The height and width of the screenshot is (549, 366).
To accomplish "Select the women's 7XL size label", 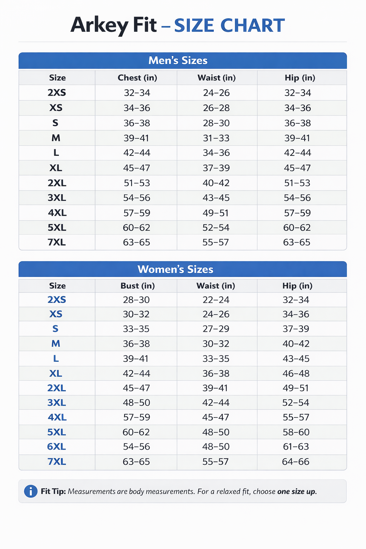I will 57,462.
